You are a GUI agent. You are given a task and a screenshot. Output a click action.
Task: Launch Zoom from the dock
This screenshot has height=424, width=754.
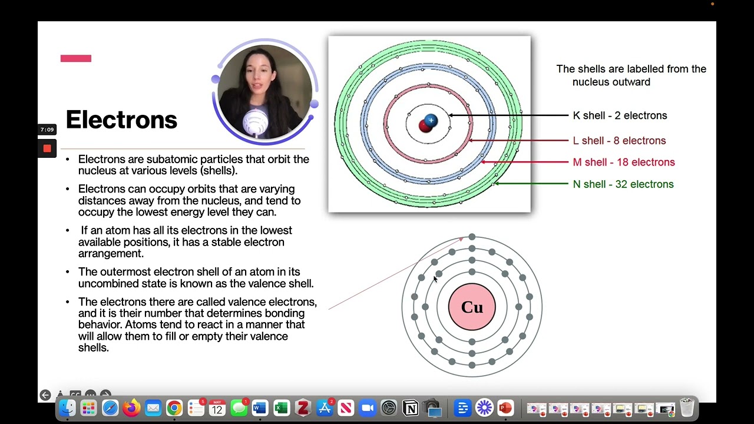[x=368, y=408]
